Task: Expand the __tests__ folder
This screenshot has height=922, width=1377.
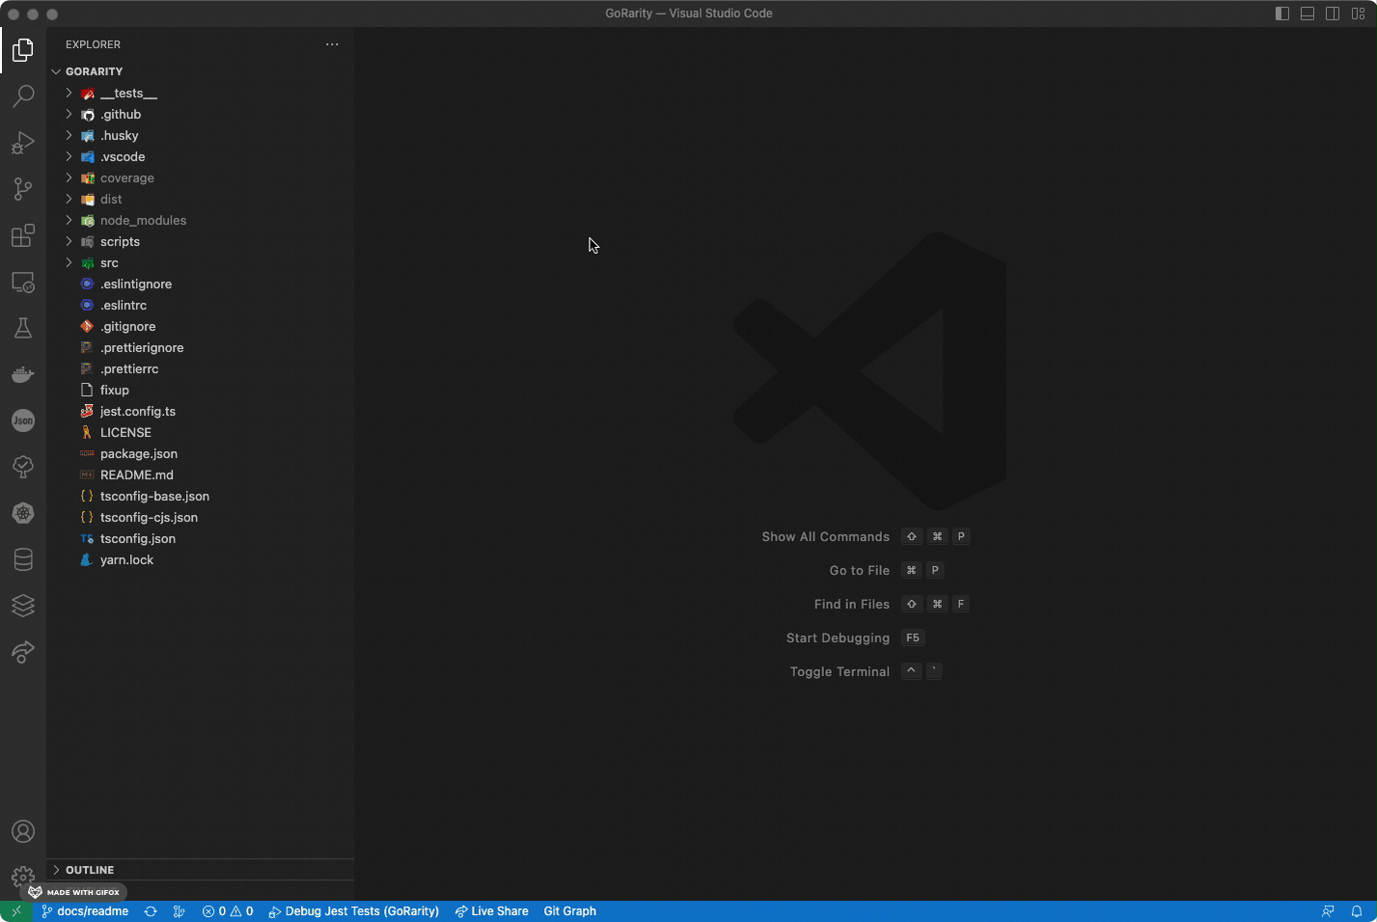Action: (200, 94)
